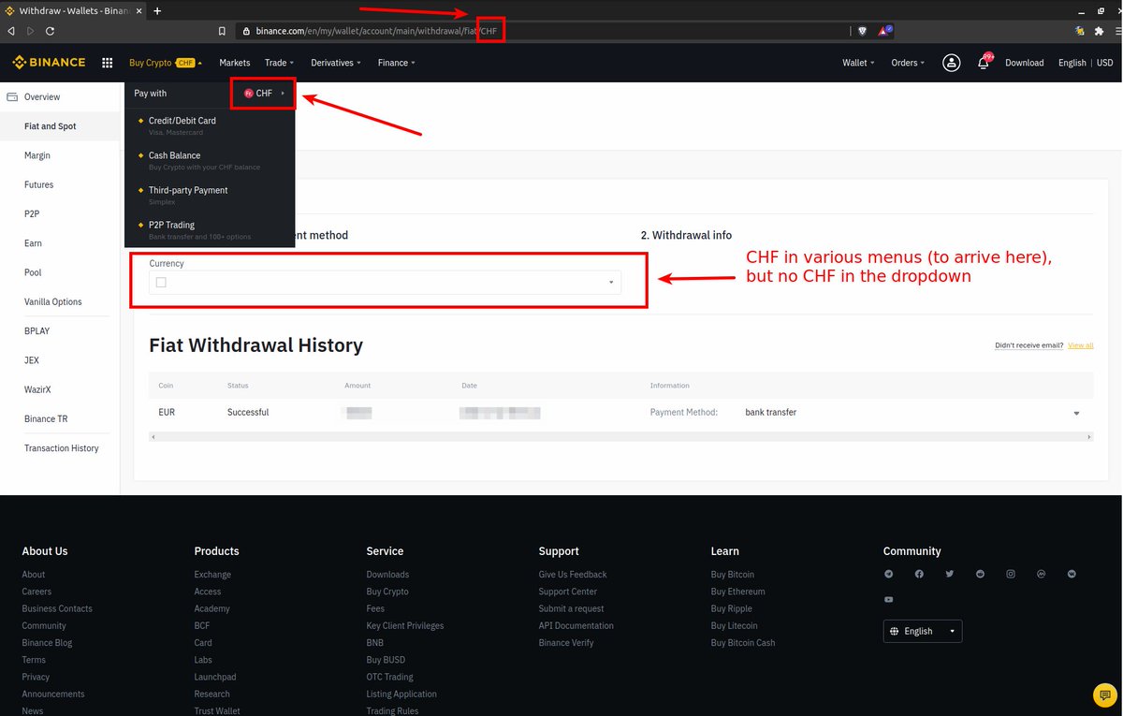Click the Binance logo

pos(49,63)
